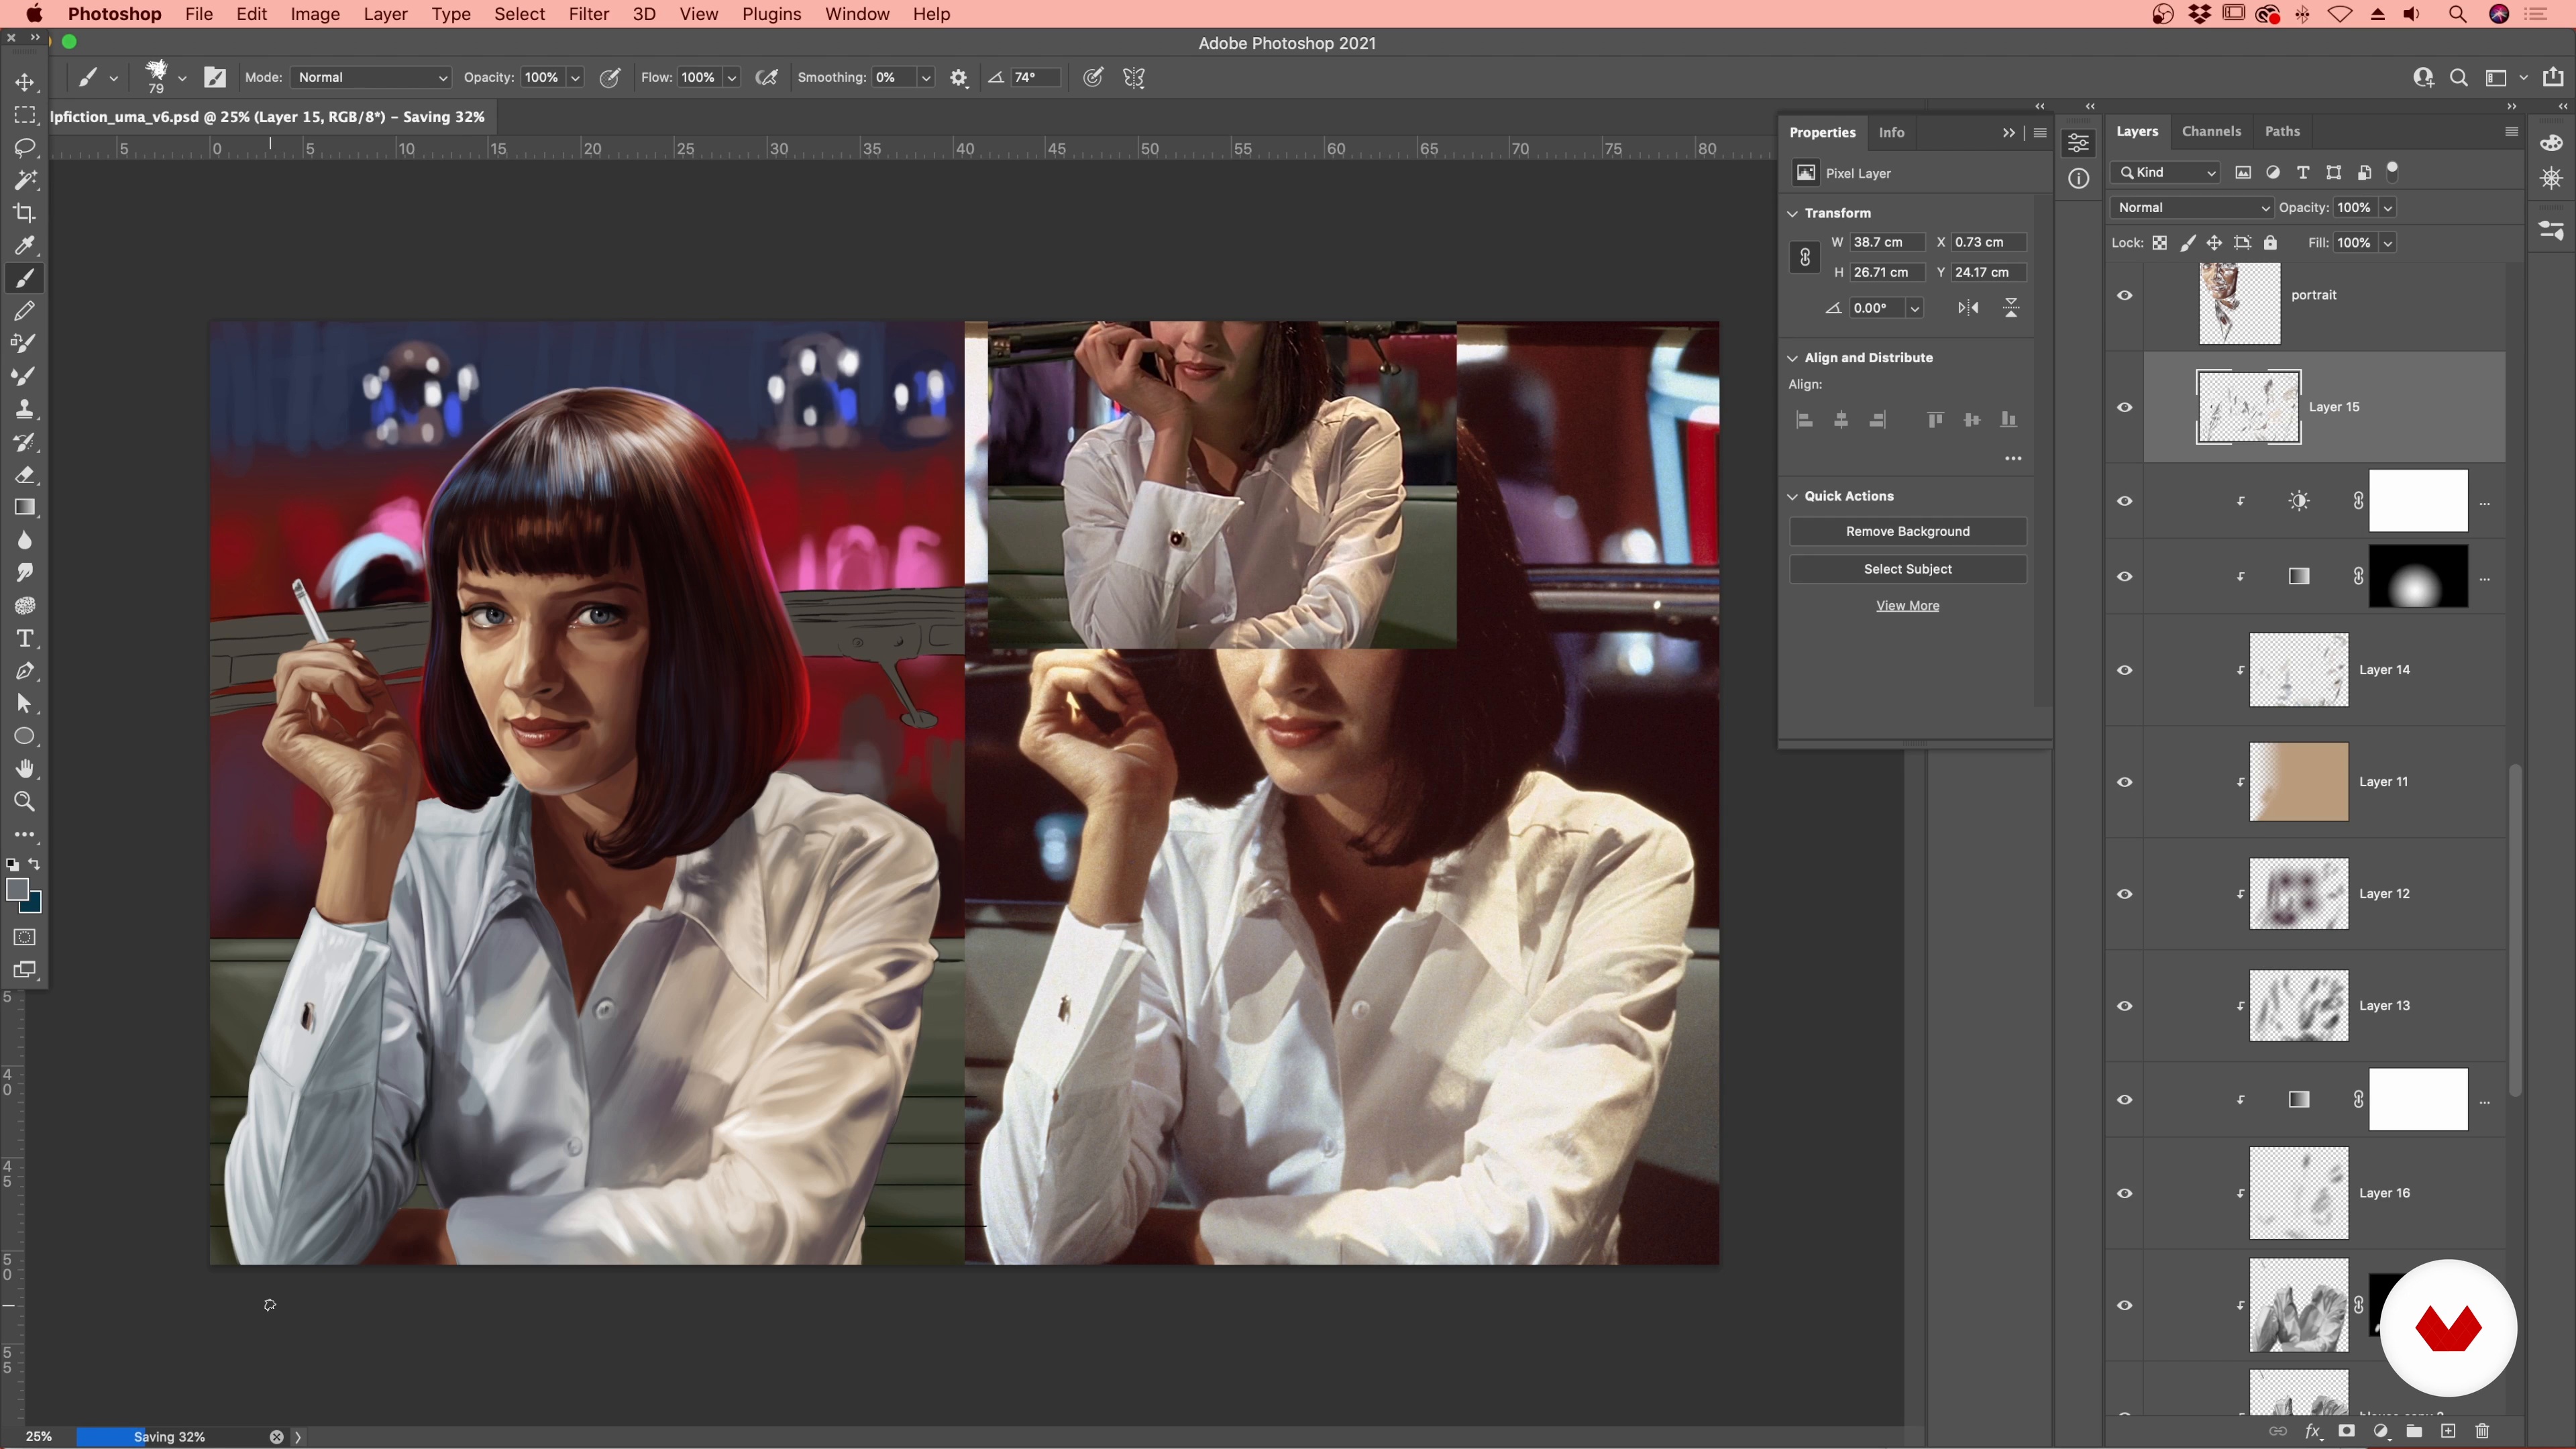Toggle symmetry paint butterfly icon
This screenshot has height=1449, width=2576.
pos(1133,78)
